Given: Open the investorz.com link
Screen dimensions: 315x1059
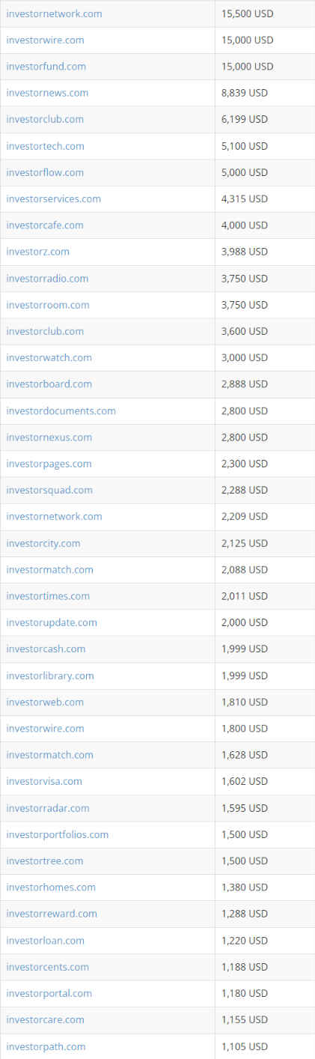Looking at the screenshot, I should coord(37,252).
